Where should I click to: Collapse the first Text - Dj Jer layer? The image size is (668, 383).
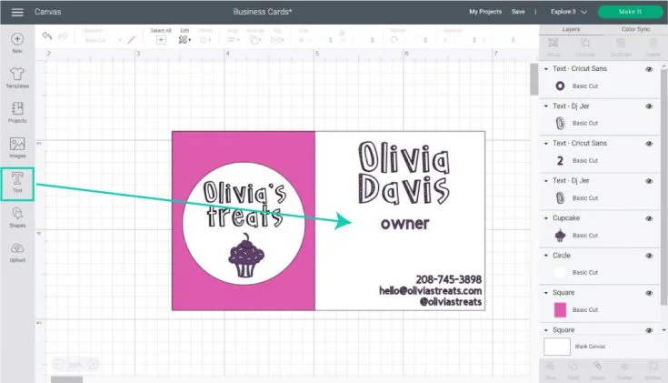click(545, 106)
